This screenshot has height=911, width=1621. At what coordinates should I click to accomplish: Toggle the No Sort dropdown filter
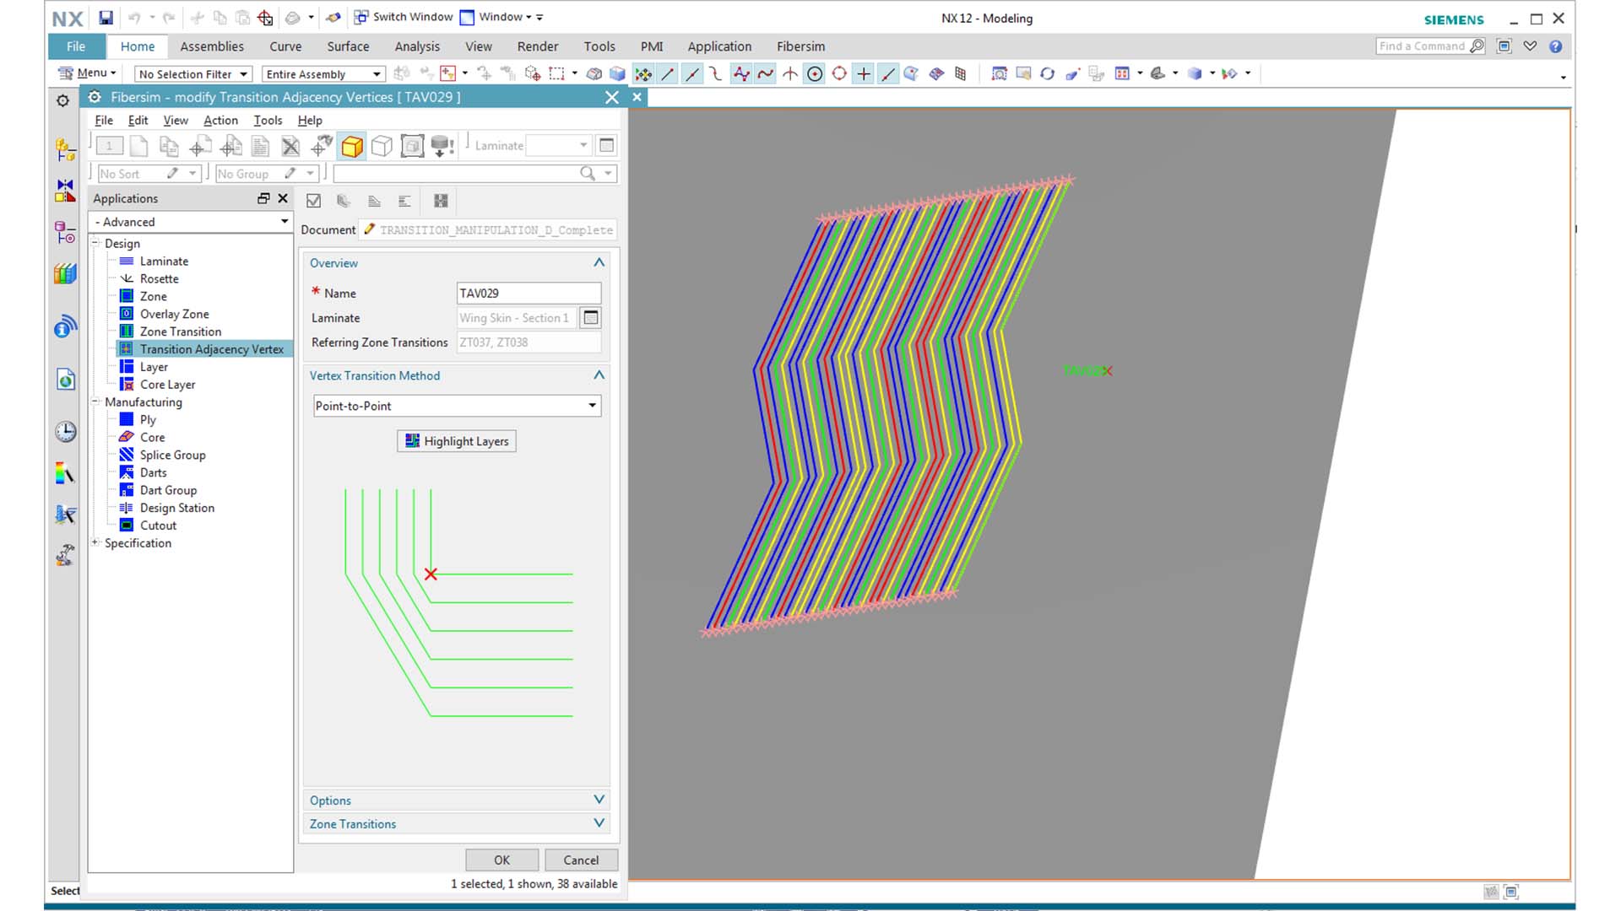pos(189,172)
